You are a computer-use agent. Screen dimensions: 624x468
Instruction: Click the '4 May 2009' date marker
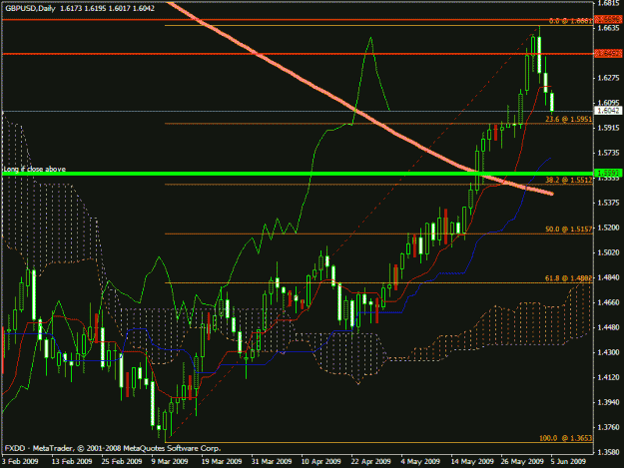[x=420, y=461]
